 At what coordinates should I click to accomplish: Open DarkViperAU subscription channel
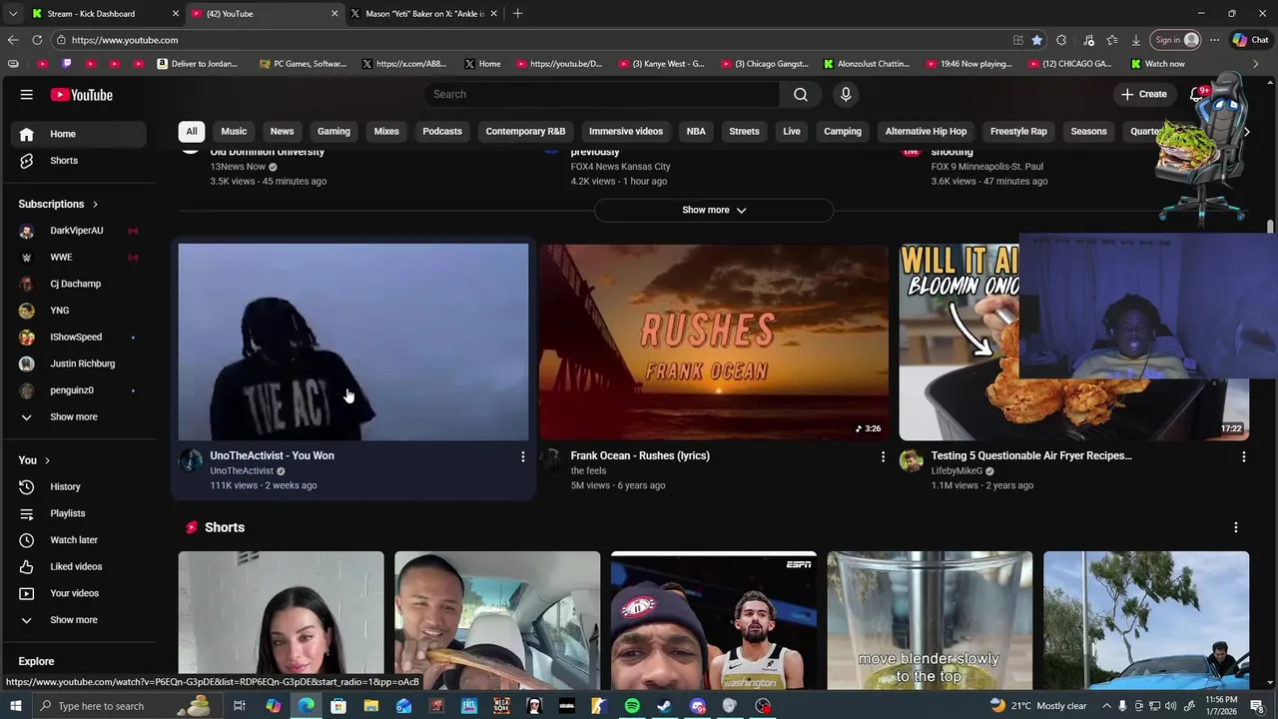click(79, 231)
